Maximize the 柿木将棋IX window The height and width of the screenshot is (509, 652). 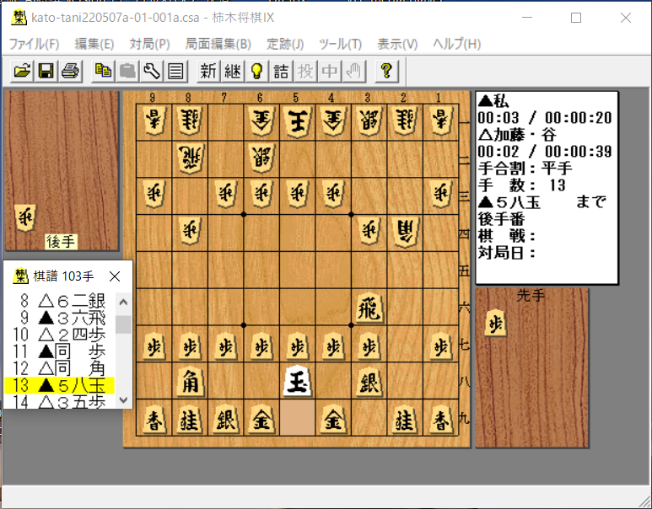pyautogui.click(x=576, y=18)
